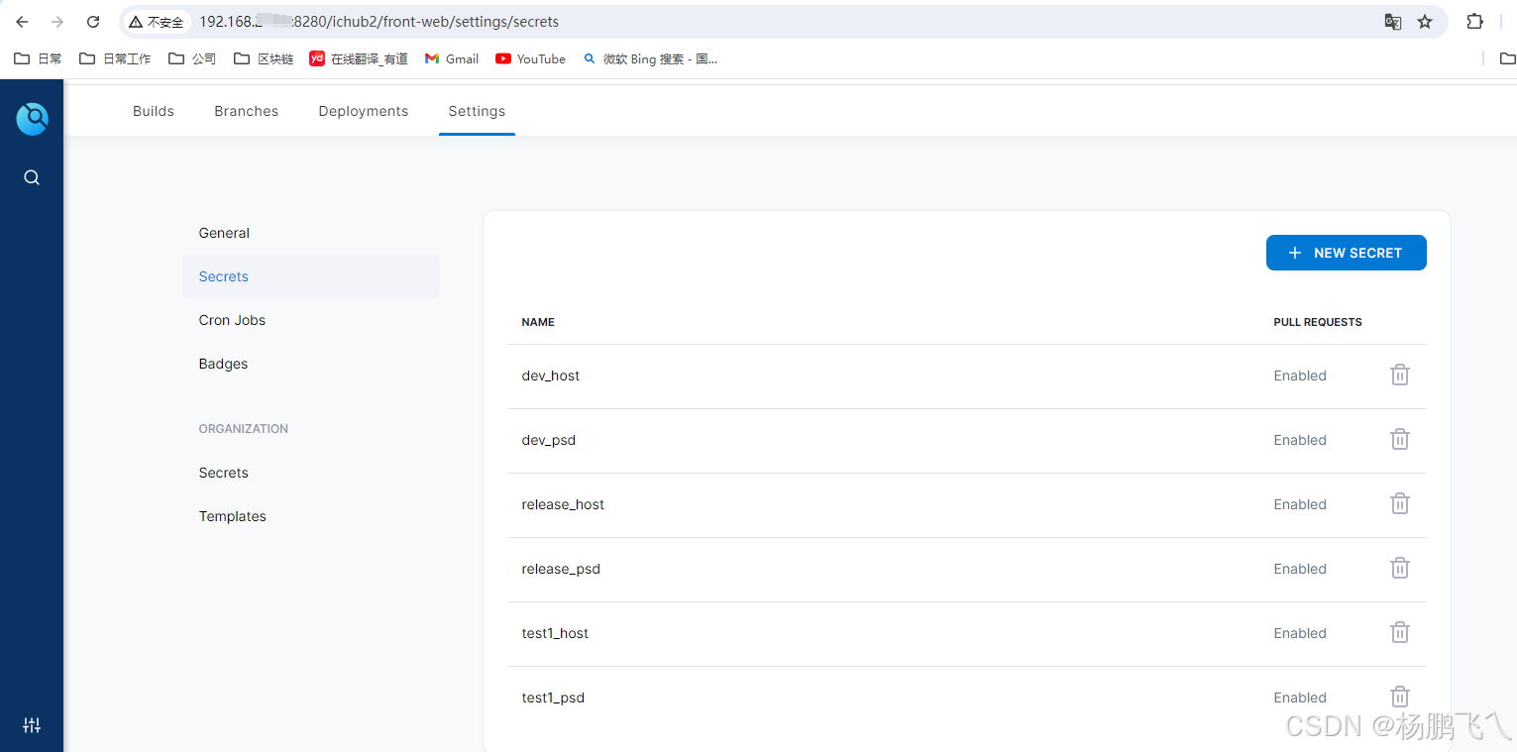The width and height of the screenshot is (1517, 752).
Task: Open the Gmail bookmark
Action: (x=452, y=58)
